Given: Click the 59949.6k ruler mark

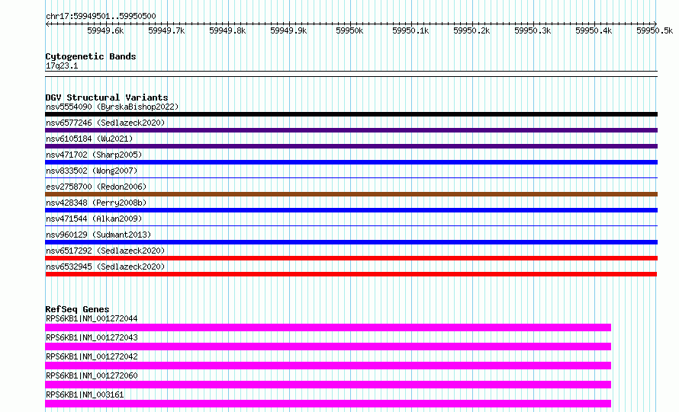Looking at the screenshot, I should (x=105, y=30).
